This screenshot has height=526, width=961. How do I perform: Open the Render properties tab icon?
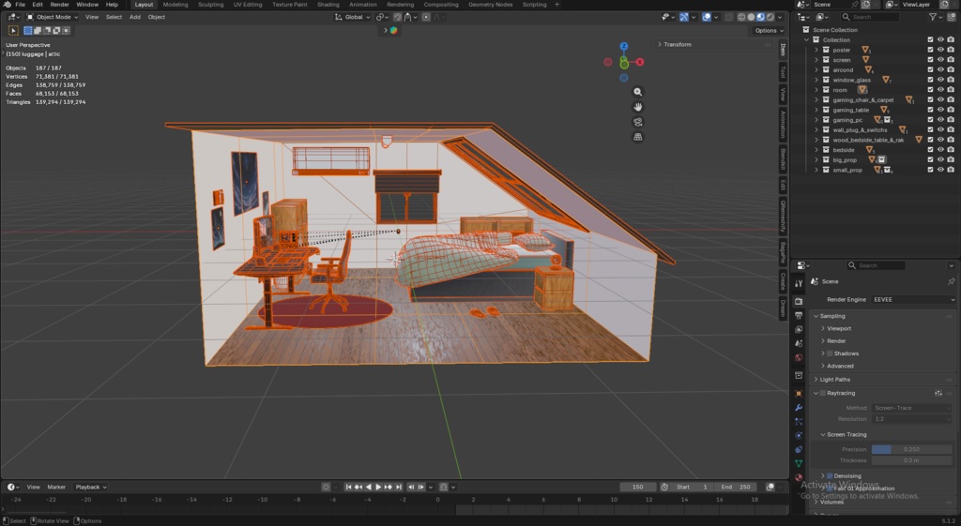point(799,301)
